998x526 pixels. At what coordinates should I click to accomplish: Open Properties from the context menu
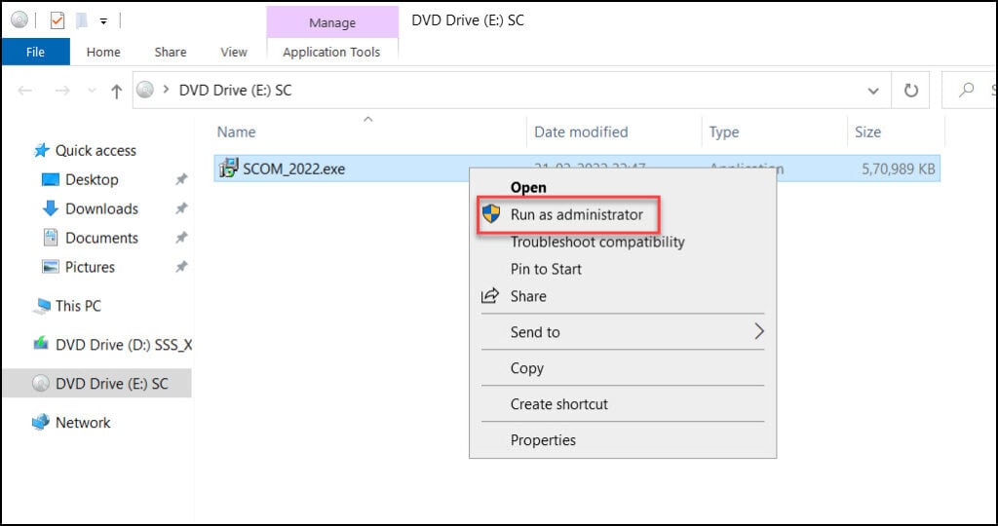tap(543, 440)
